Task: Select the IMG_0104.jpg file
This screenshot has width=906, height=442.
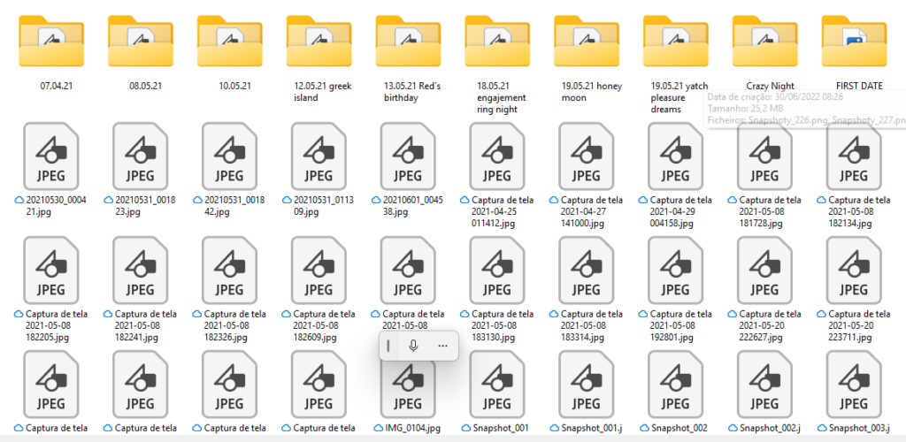Action: pyautogui.click(x=409, y=385)
